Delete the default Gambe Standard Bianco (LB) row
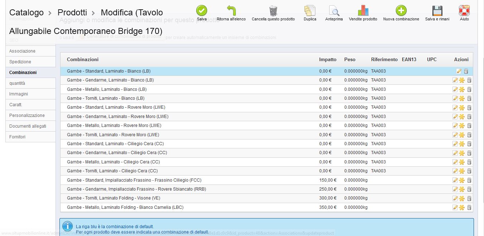 coord(466,71)
